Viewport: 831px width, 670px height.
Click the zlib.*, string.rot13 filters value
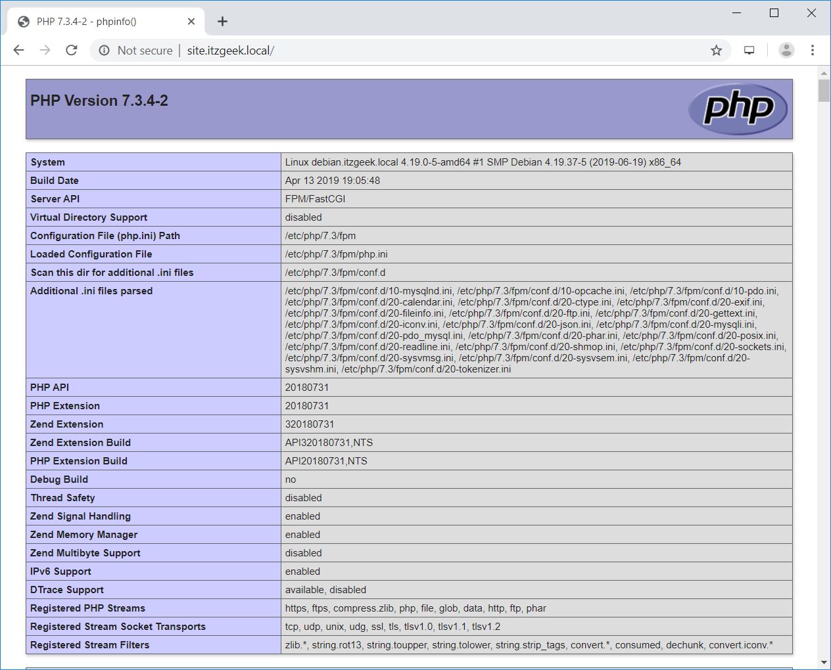(529, 645)
